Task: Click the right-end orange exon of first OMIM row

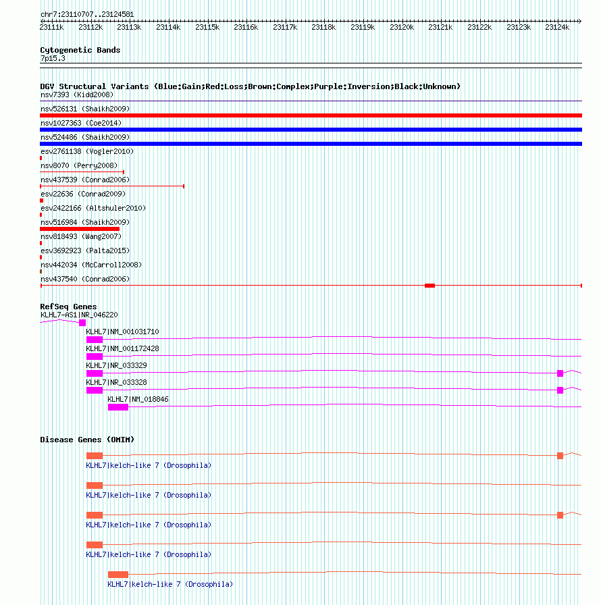Action: pyautogui.click(x=560, y=456)
